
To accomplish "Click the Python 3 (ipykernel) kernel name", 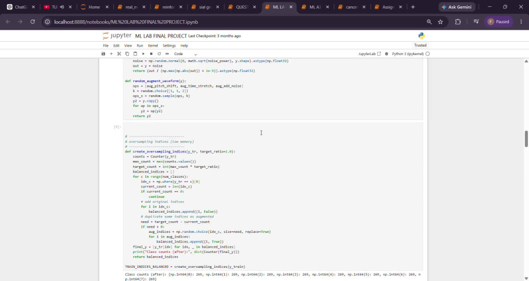I will coord(407,54).
